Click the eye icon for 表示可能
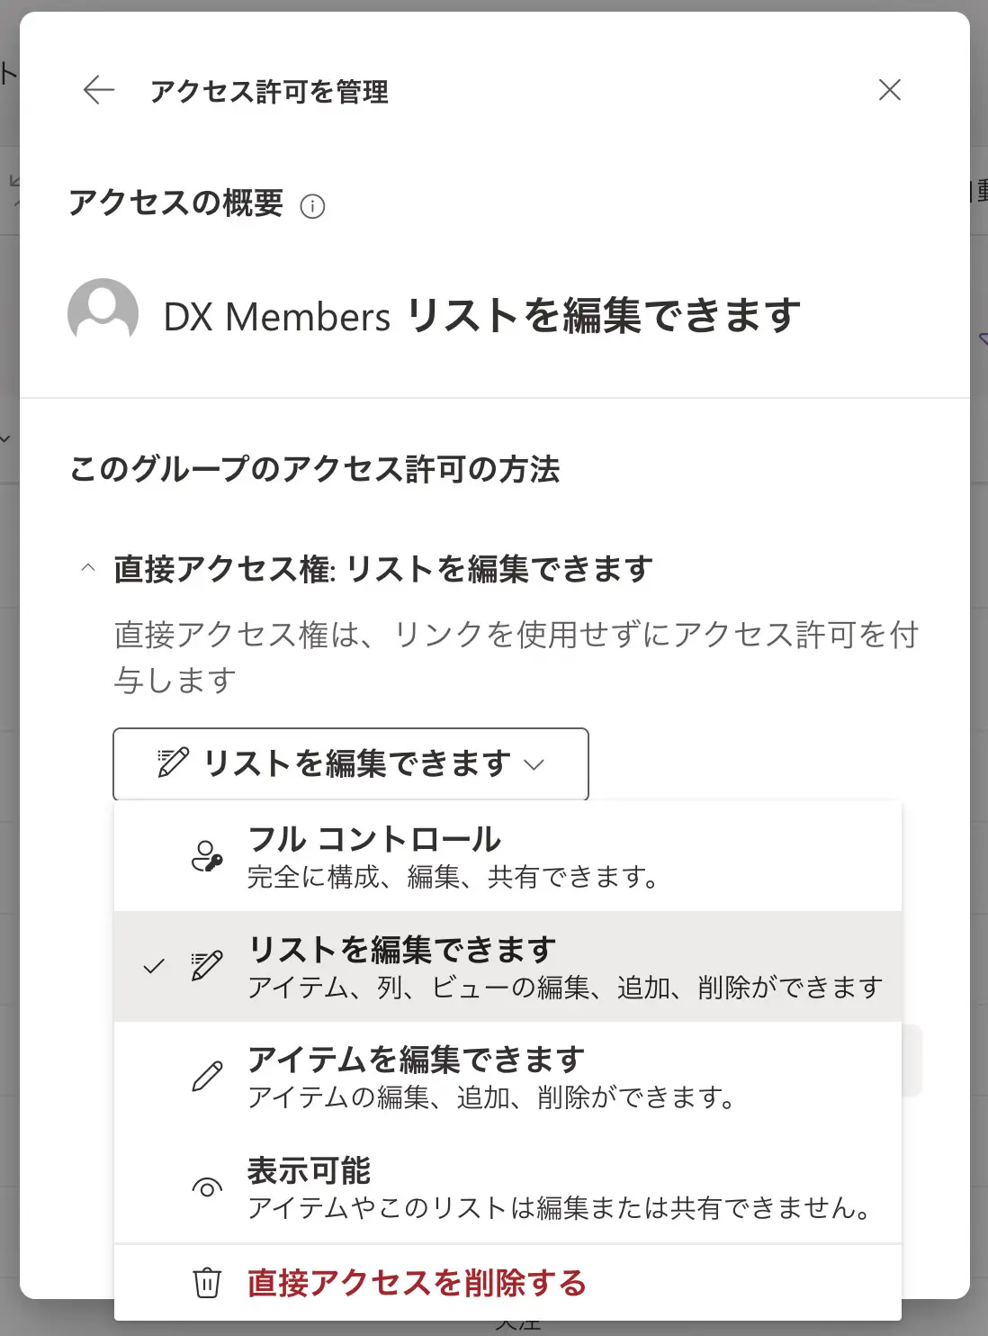Image resolution: width=988 pixels, height=1336 pixels. tap(207, 1188)
